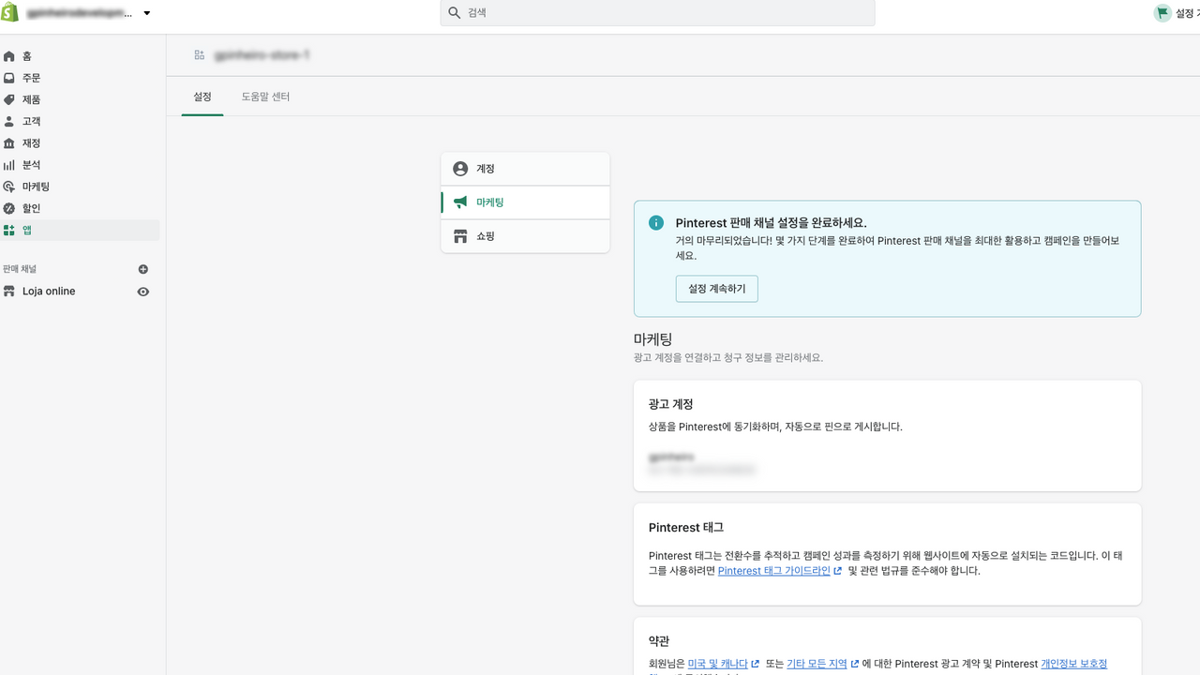Click the product tag icon
The width and height of the screenshot is (1200, 675).
[9, 99]
